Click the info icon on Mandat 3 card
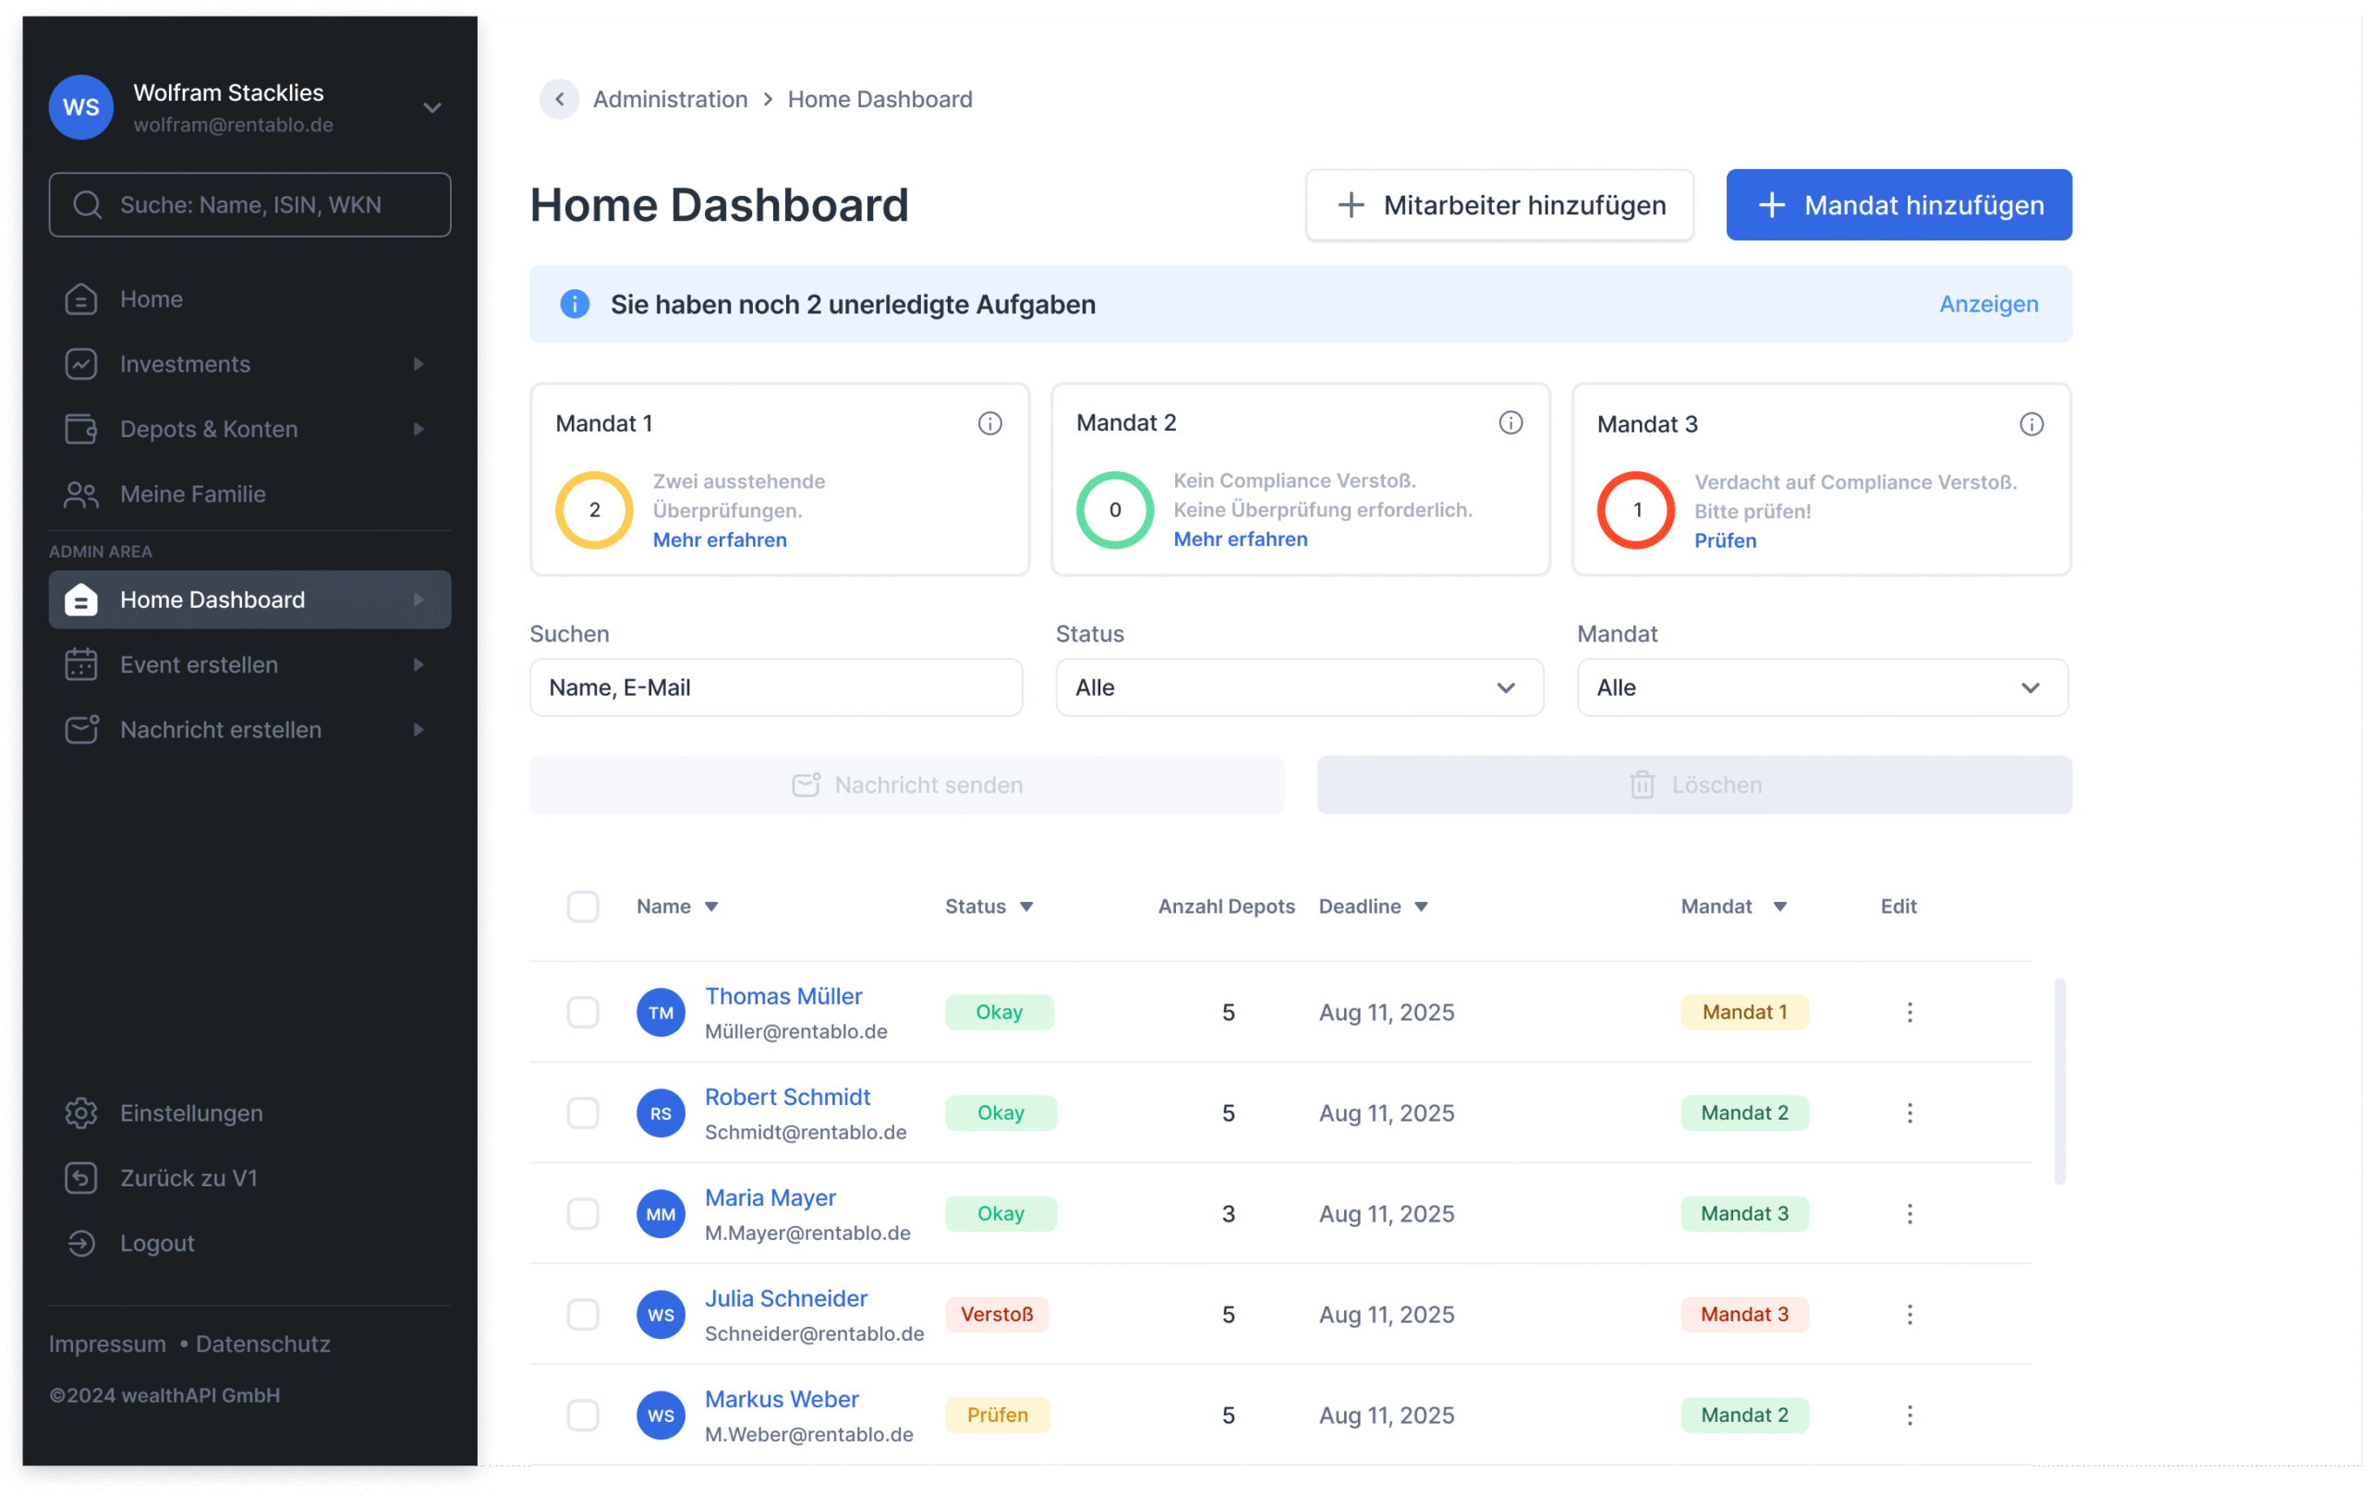 coord(2031,424)
